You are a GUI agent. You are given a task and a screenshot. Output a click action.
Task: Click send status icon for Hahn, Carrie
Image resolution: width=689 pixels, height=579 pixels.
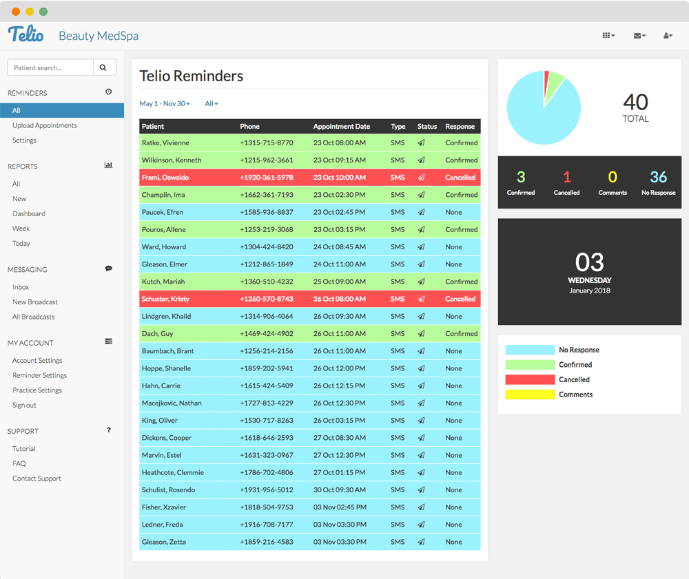click(x=421, y=386)
